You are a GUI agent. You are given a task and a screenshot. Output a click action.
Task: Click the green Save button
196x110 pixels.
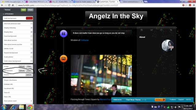(24, 10)
